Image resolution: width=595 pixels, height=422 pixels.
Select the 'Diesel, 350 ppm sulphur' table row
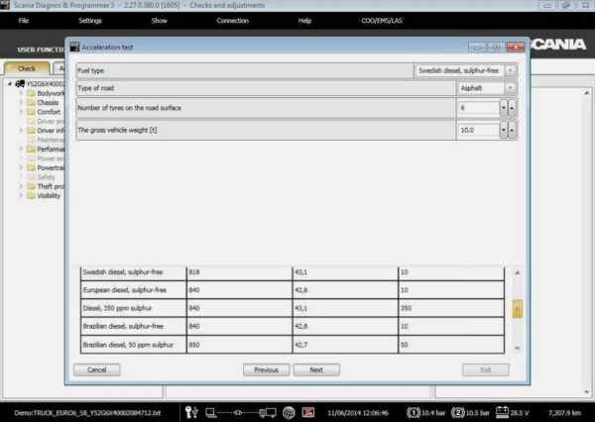point(293,308)
